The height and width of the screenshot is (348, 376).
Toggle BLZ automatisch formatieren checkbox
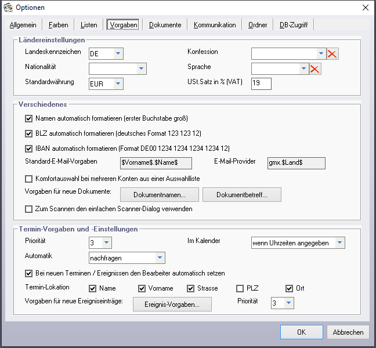[29, 133]
